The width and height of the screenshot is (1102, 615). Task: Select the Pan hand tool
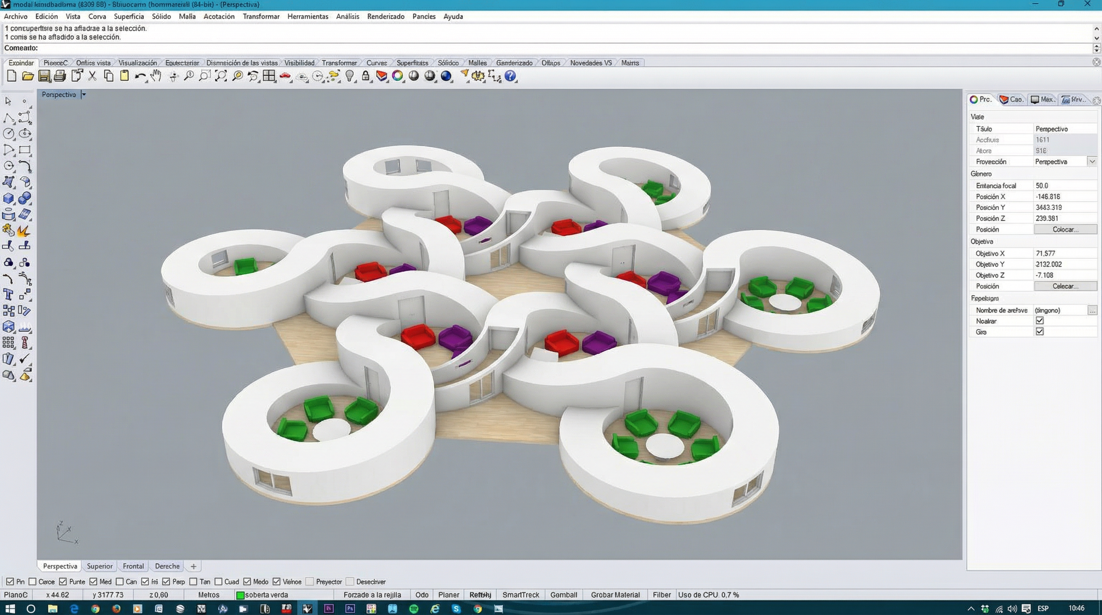tap(156, 76)
